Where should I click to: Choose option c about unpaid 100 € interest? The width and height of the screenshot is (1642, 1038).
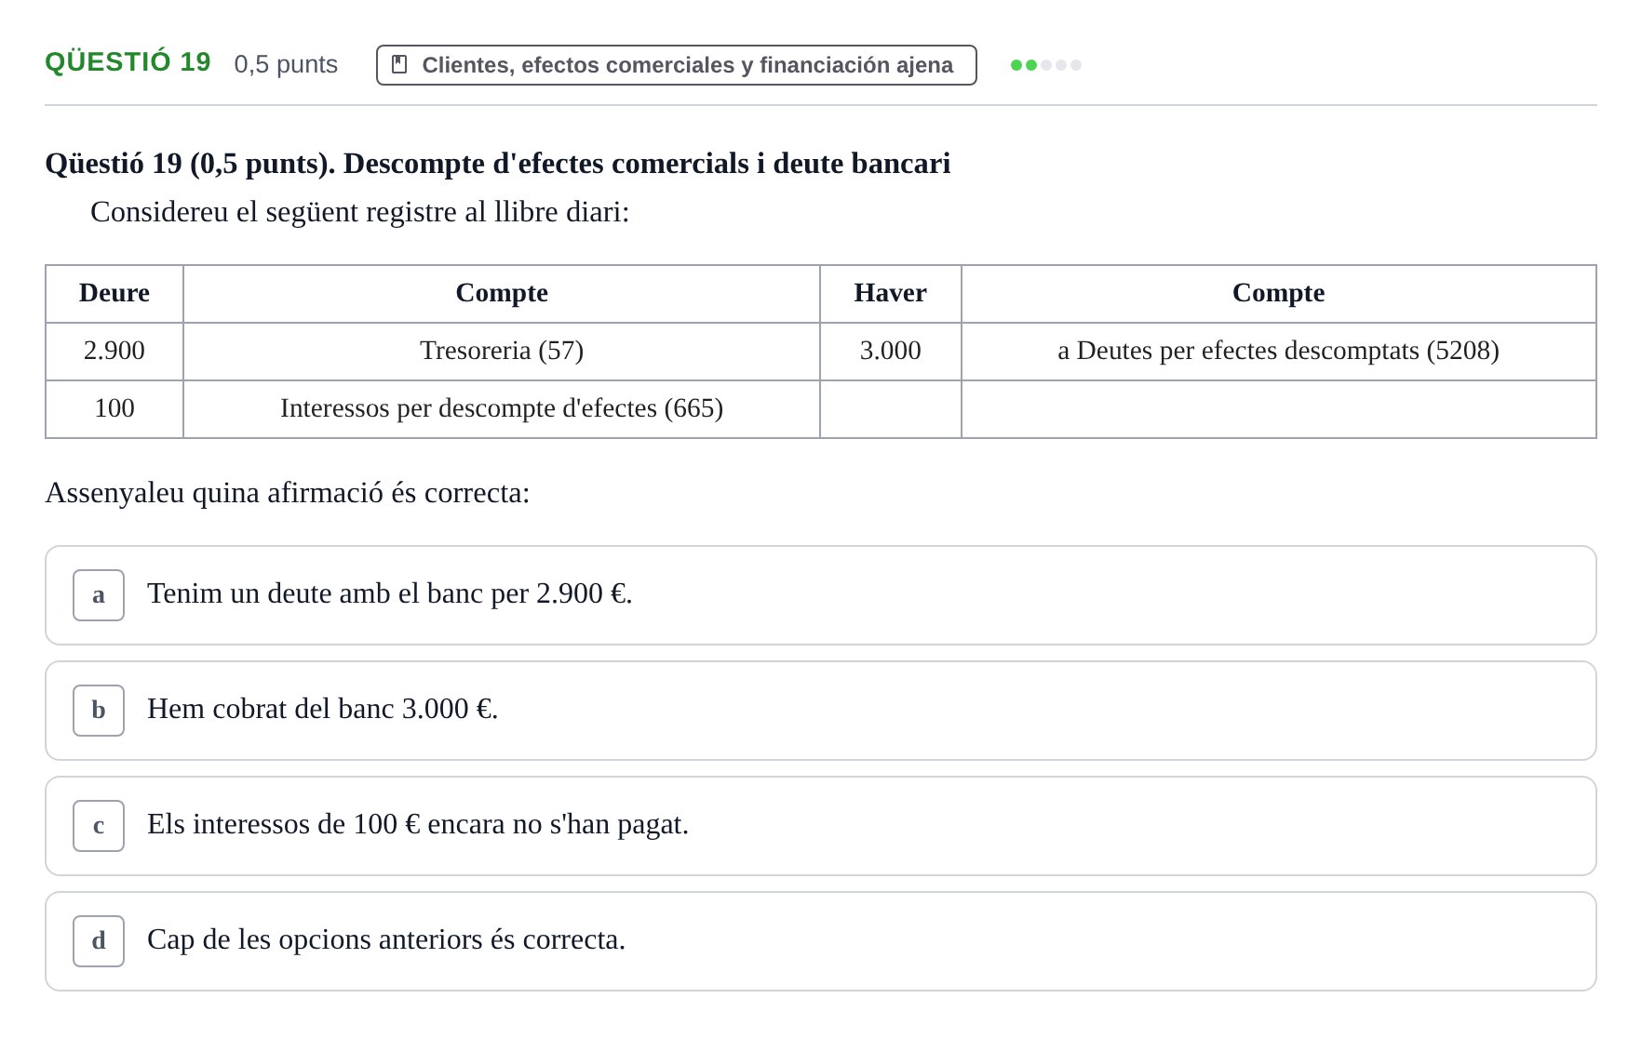(x=820, y=826)
